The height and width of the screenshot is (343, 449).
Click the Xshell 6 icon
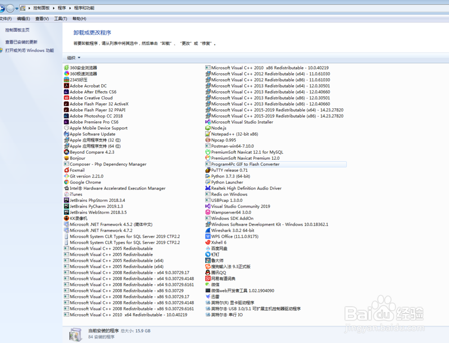point(208,242)
